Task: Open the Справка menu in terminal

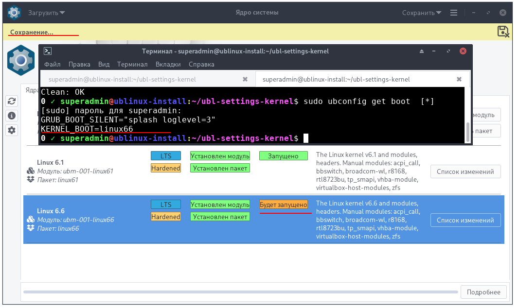Action: (201, 64)
